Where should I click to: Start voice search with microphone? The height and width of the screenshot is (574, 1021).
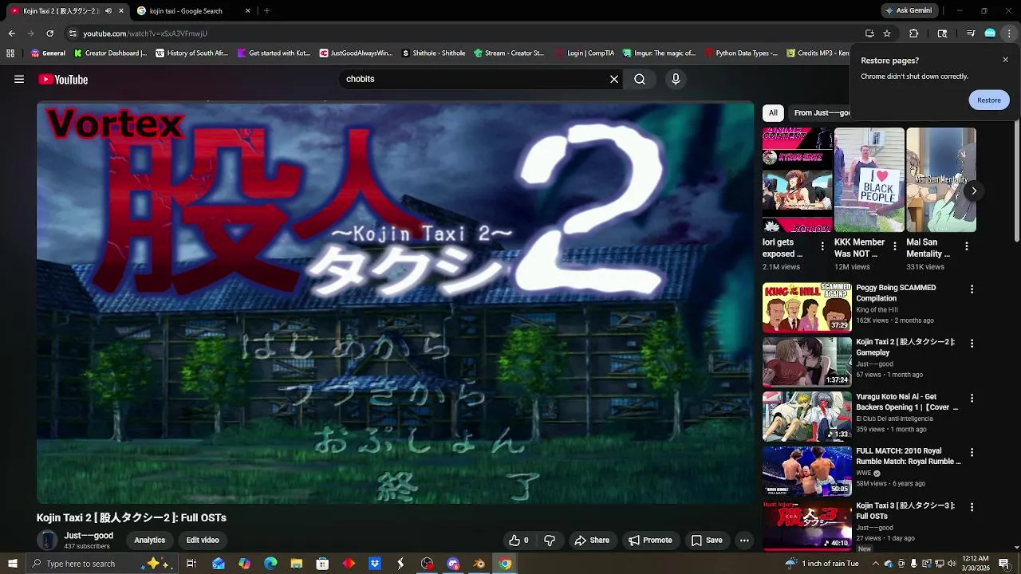click(676, 79)
